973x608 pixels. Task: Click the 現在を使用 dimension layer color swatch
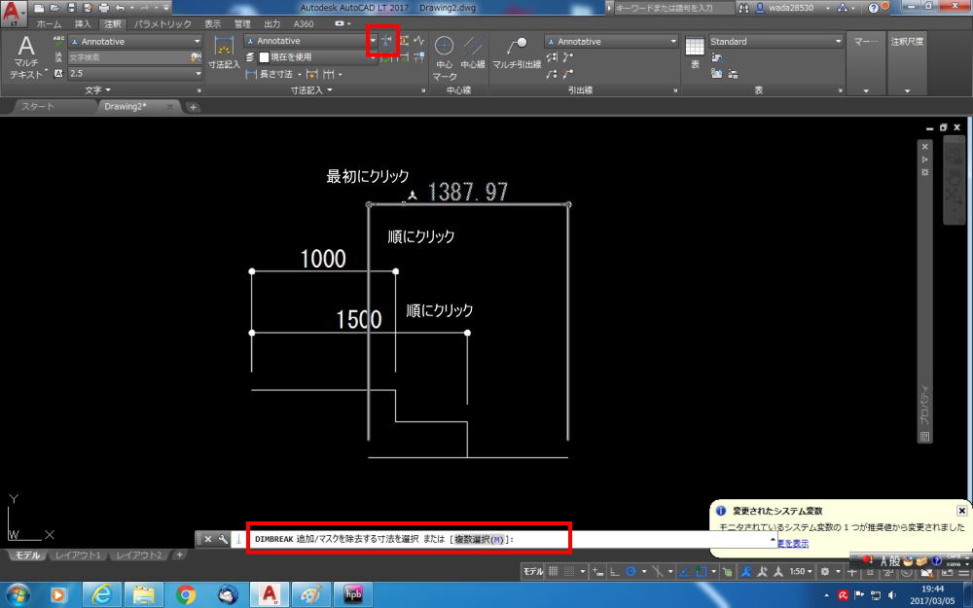click(264, 57)
